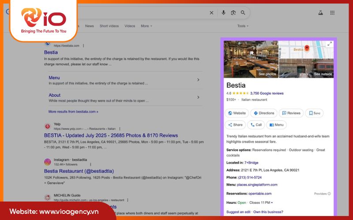Click the Directions button

click(264, 113)
